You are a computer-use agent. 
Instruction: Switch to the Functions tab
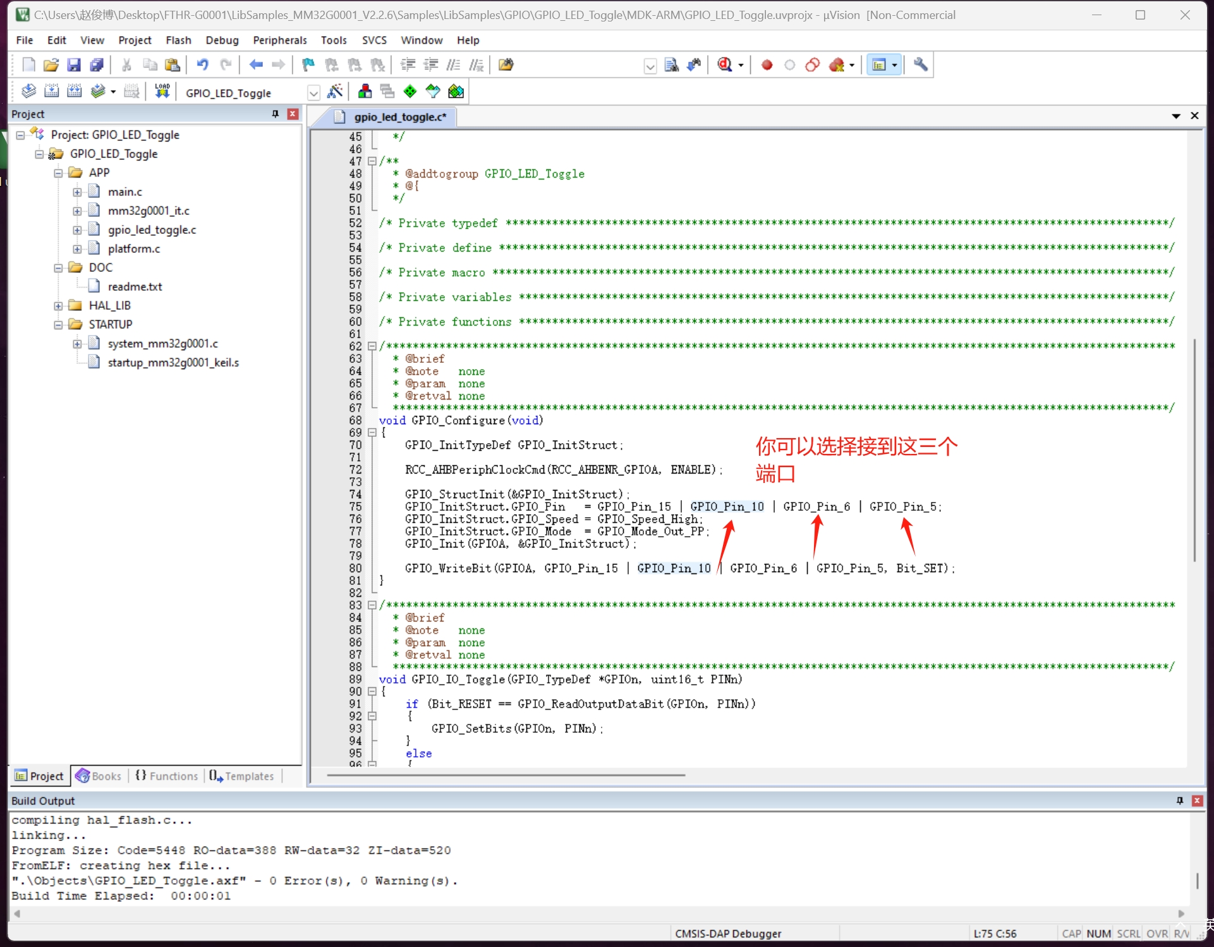click(167, 776)
